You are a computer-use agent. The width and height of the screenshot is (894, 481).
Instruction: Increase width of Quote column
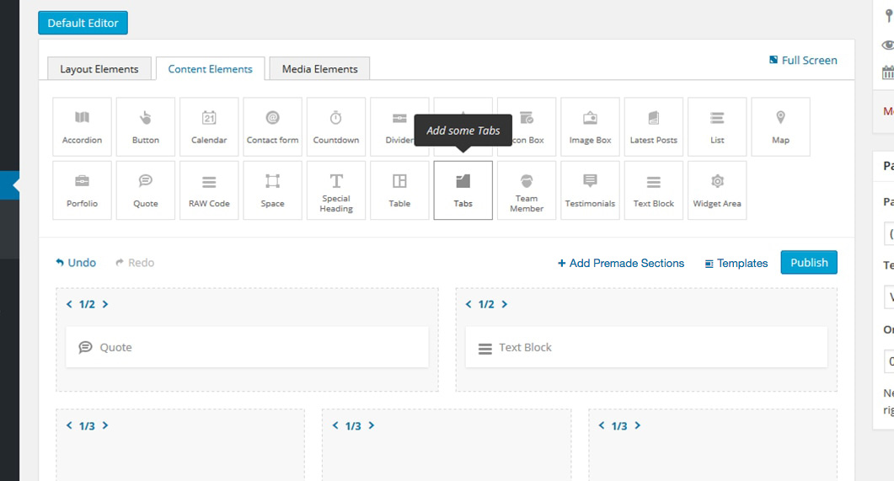click(x=105, y=304)
